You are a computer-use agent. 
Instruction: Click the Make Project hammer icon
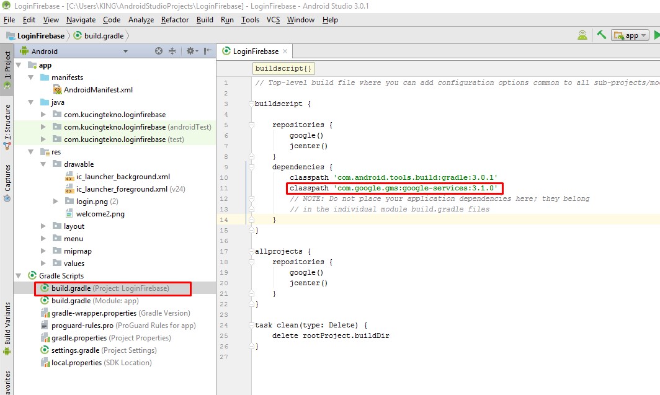coord(602,35)
